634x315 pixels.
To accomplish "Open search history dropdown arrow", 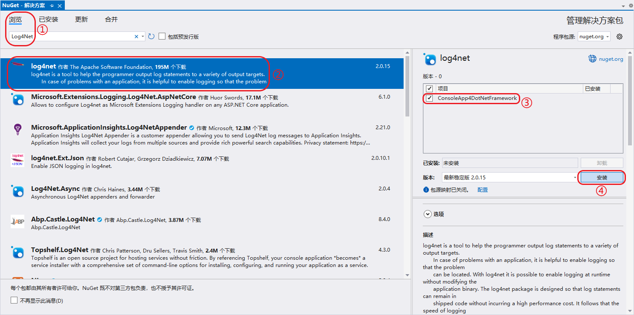I will pos(143,37).
